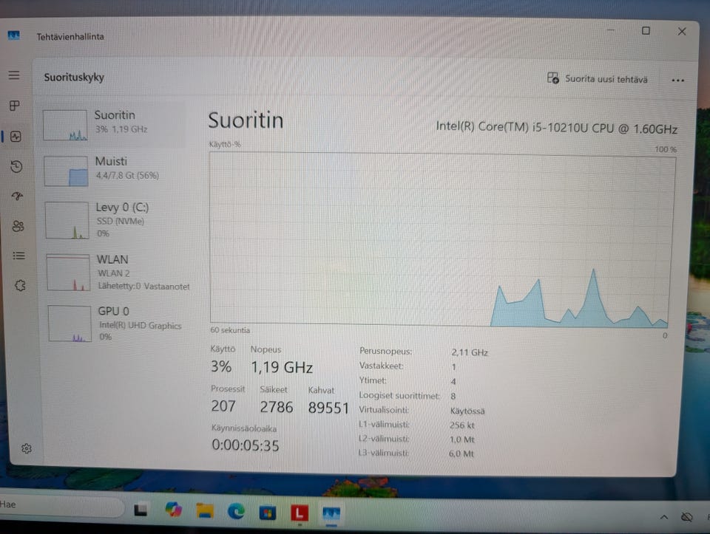Open the Services page icon

point(20,285)
